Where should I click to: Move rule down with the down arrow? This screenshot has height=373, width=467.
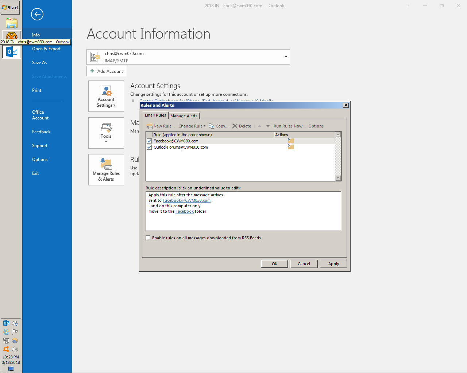(268, 126)
